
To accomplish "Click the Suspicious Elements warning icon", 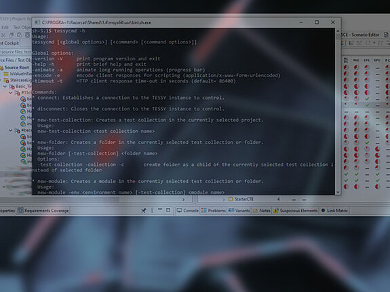I will point(276,211).
